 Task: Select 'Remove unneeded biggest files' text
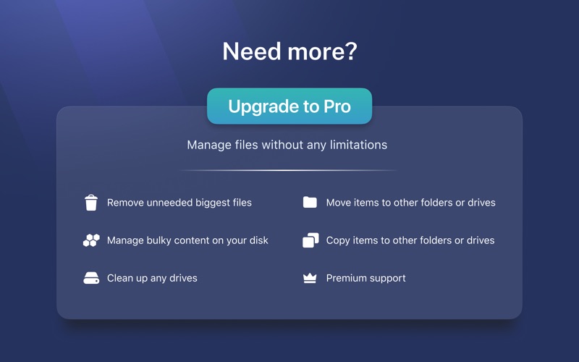click(x=179, y=203)
